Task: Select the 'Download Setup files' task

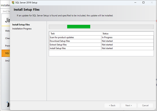Action: pos(101,41)
